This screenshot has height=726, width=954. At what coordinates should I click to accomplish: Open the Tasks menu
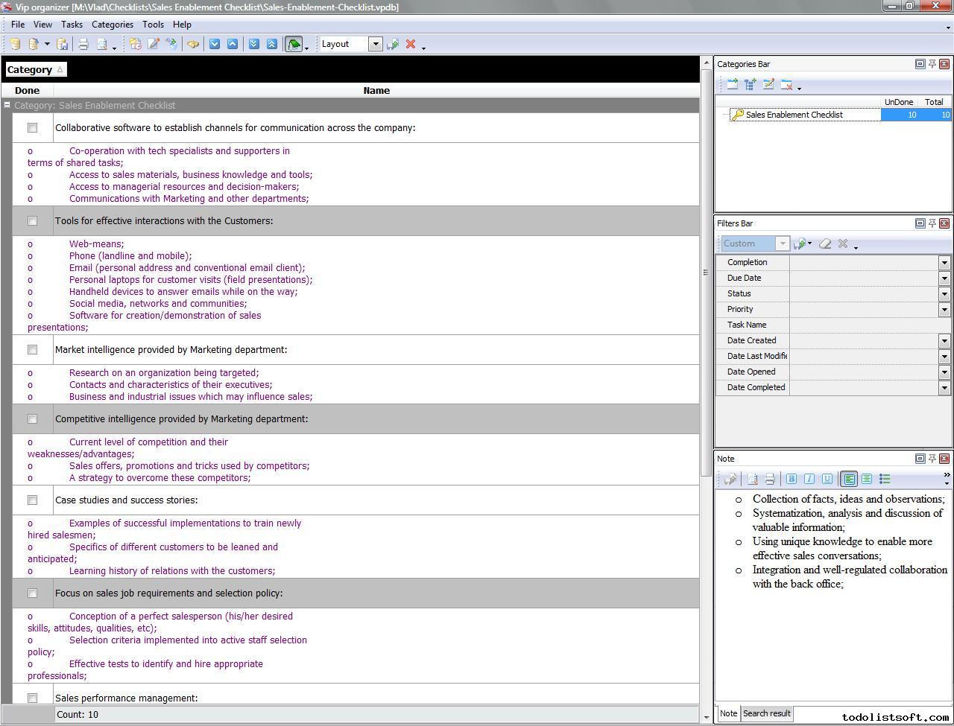coord(72,25)
